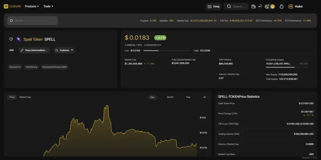The height and width of the screenshot is (160, 321).
Task: Click the low-high price range bar
Action: [x=167, y=51]
